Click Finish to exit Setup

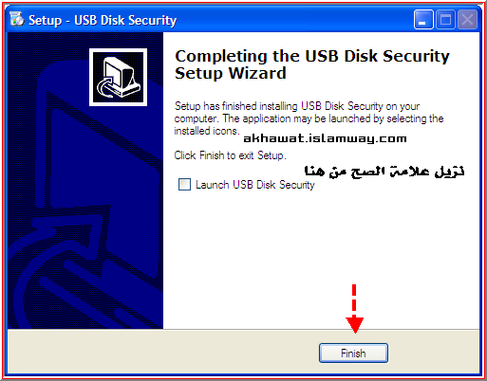[353, 353]
